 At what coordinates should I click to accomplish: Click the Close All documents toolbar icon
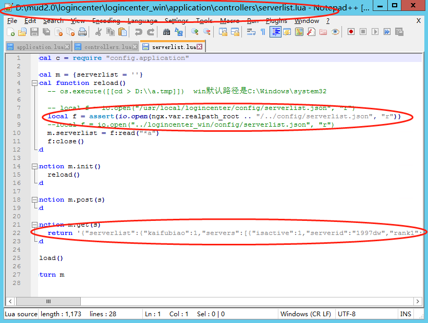[70, 32]
